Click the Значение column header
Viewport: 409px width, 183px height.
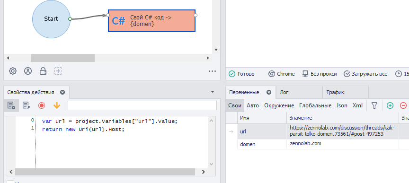click(x=343, y=118)
